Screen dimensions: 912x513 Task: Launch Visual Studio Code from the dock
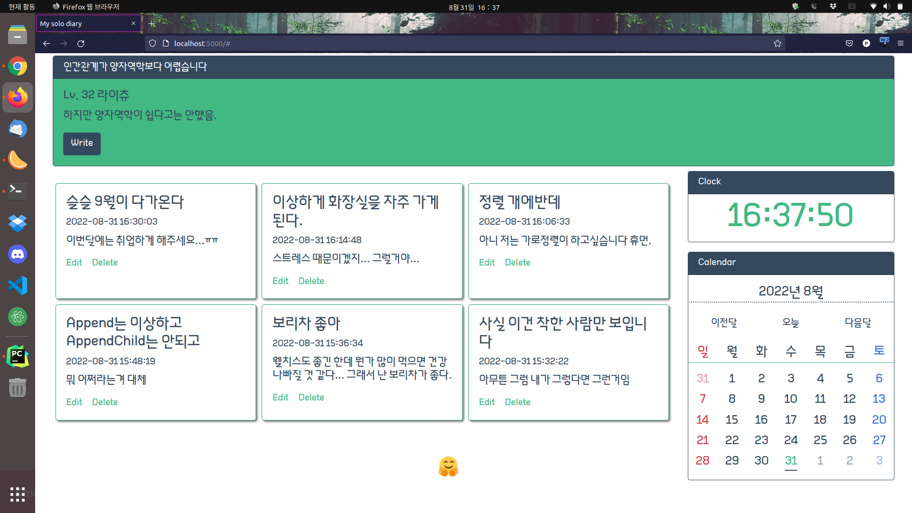pos(18,285)
